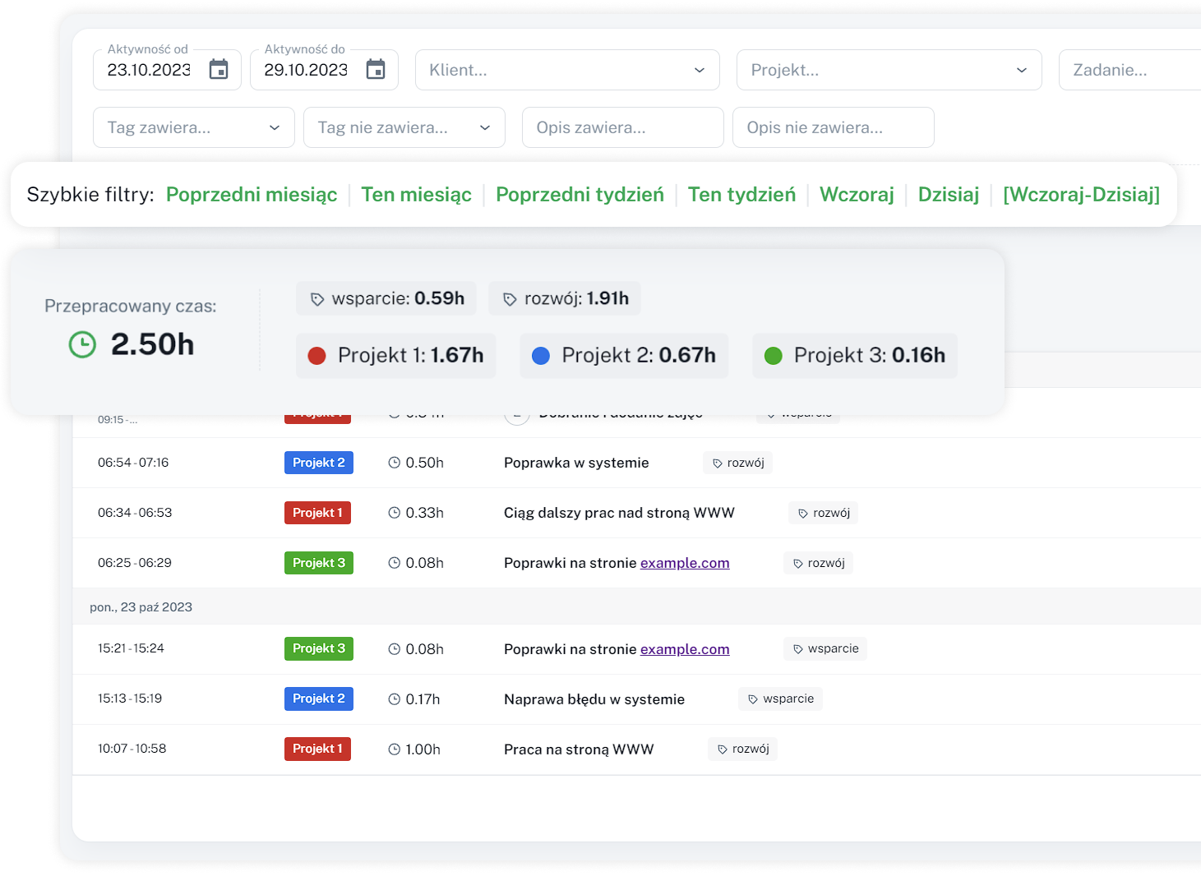Open the Tag nie zawiera dropdown
The height and width of the screenshot is (876, 1201).
tap(485, 127)
